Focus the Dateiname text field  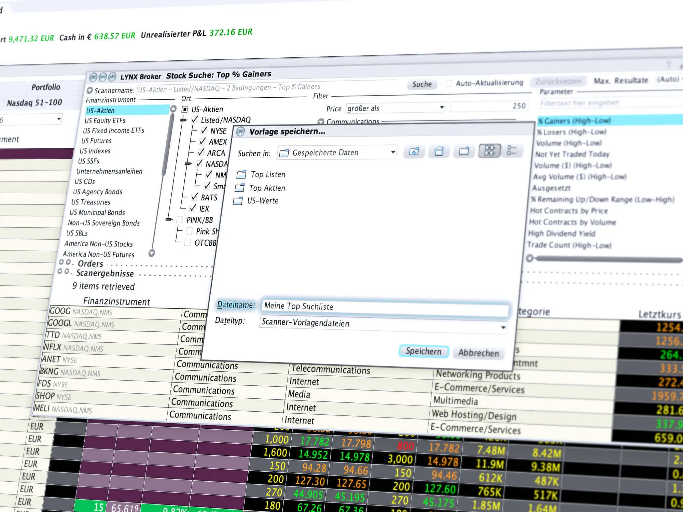pyautogui.click(x=385, y=307)
